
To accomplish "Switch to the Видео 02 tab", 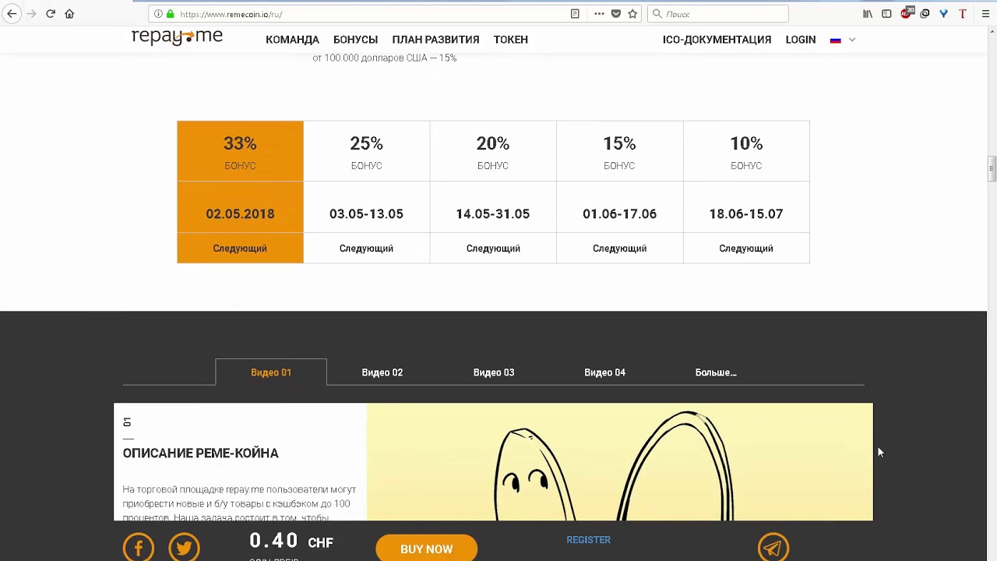I will (x=382, y=372).
